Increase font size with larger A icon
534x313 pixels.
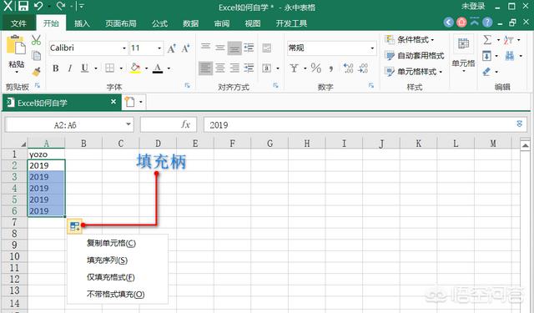[172, 48]
